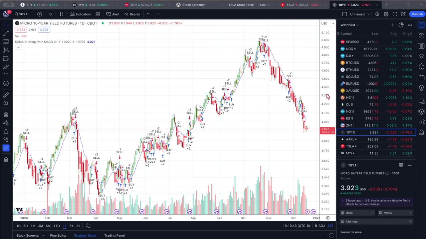Undo the last chart action
Image resolution: width=426 pixels, height=239 pixels.
pos(149,14)
